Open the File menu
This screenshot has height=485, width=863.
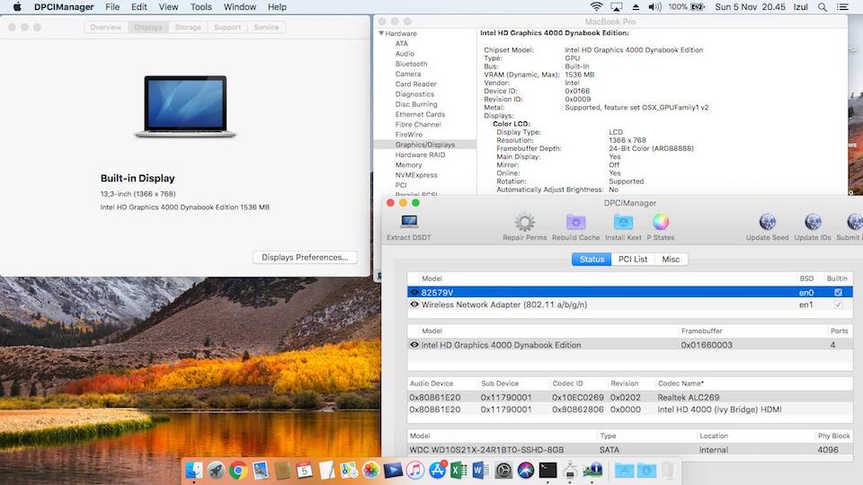pyautogui.click(x=112, y=7)
